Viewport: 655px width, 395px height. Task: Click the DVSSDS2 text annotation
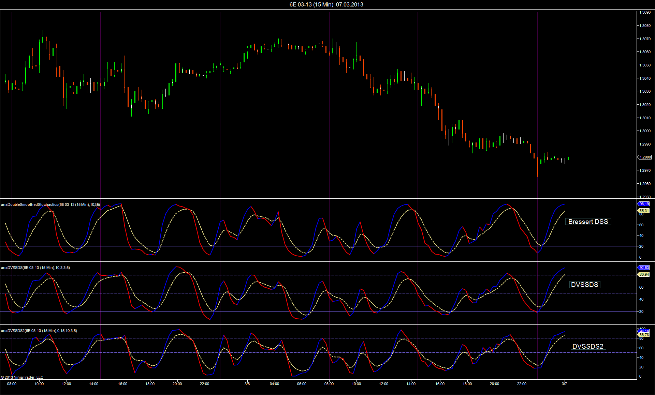click(x=588, y=346)
